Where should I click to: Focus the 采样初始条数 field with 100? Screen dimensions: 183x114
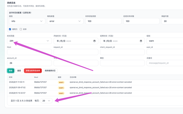(x=103, y=21)
